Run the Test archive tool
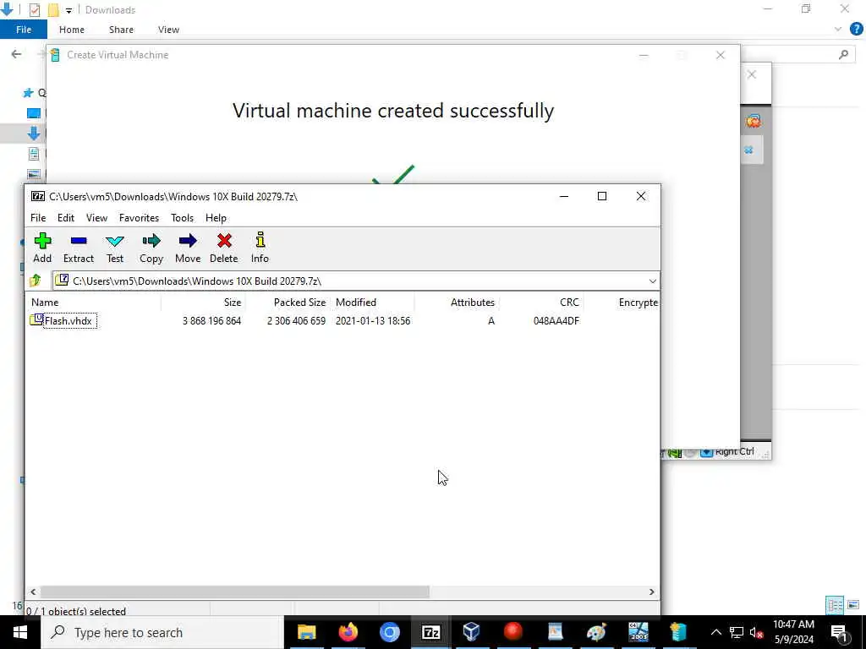This screenshot has width=866, height=649. (115, 248)
